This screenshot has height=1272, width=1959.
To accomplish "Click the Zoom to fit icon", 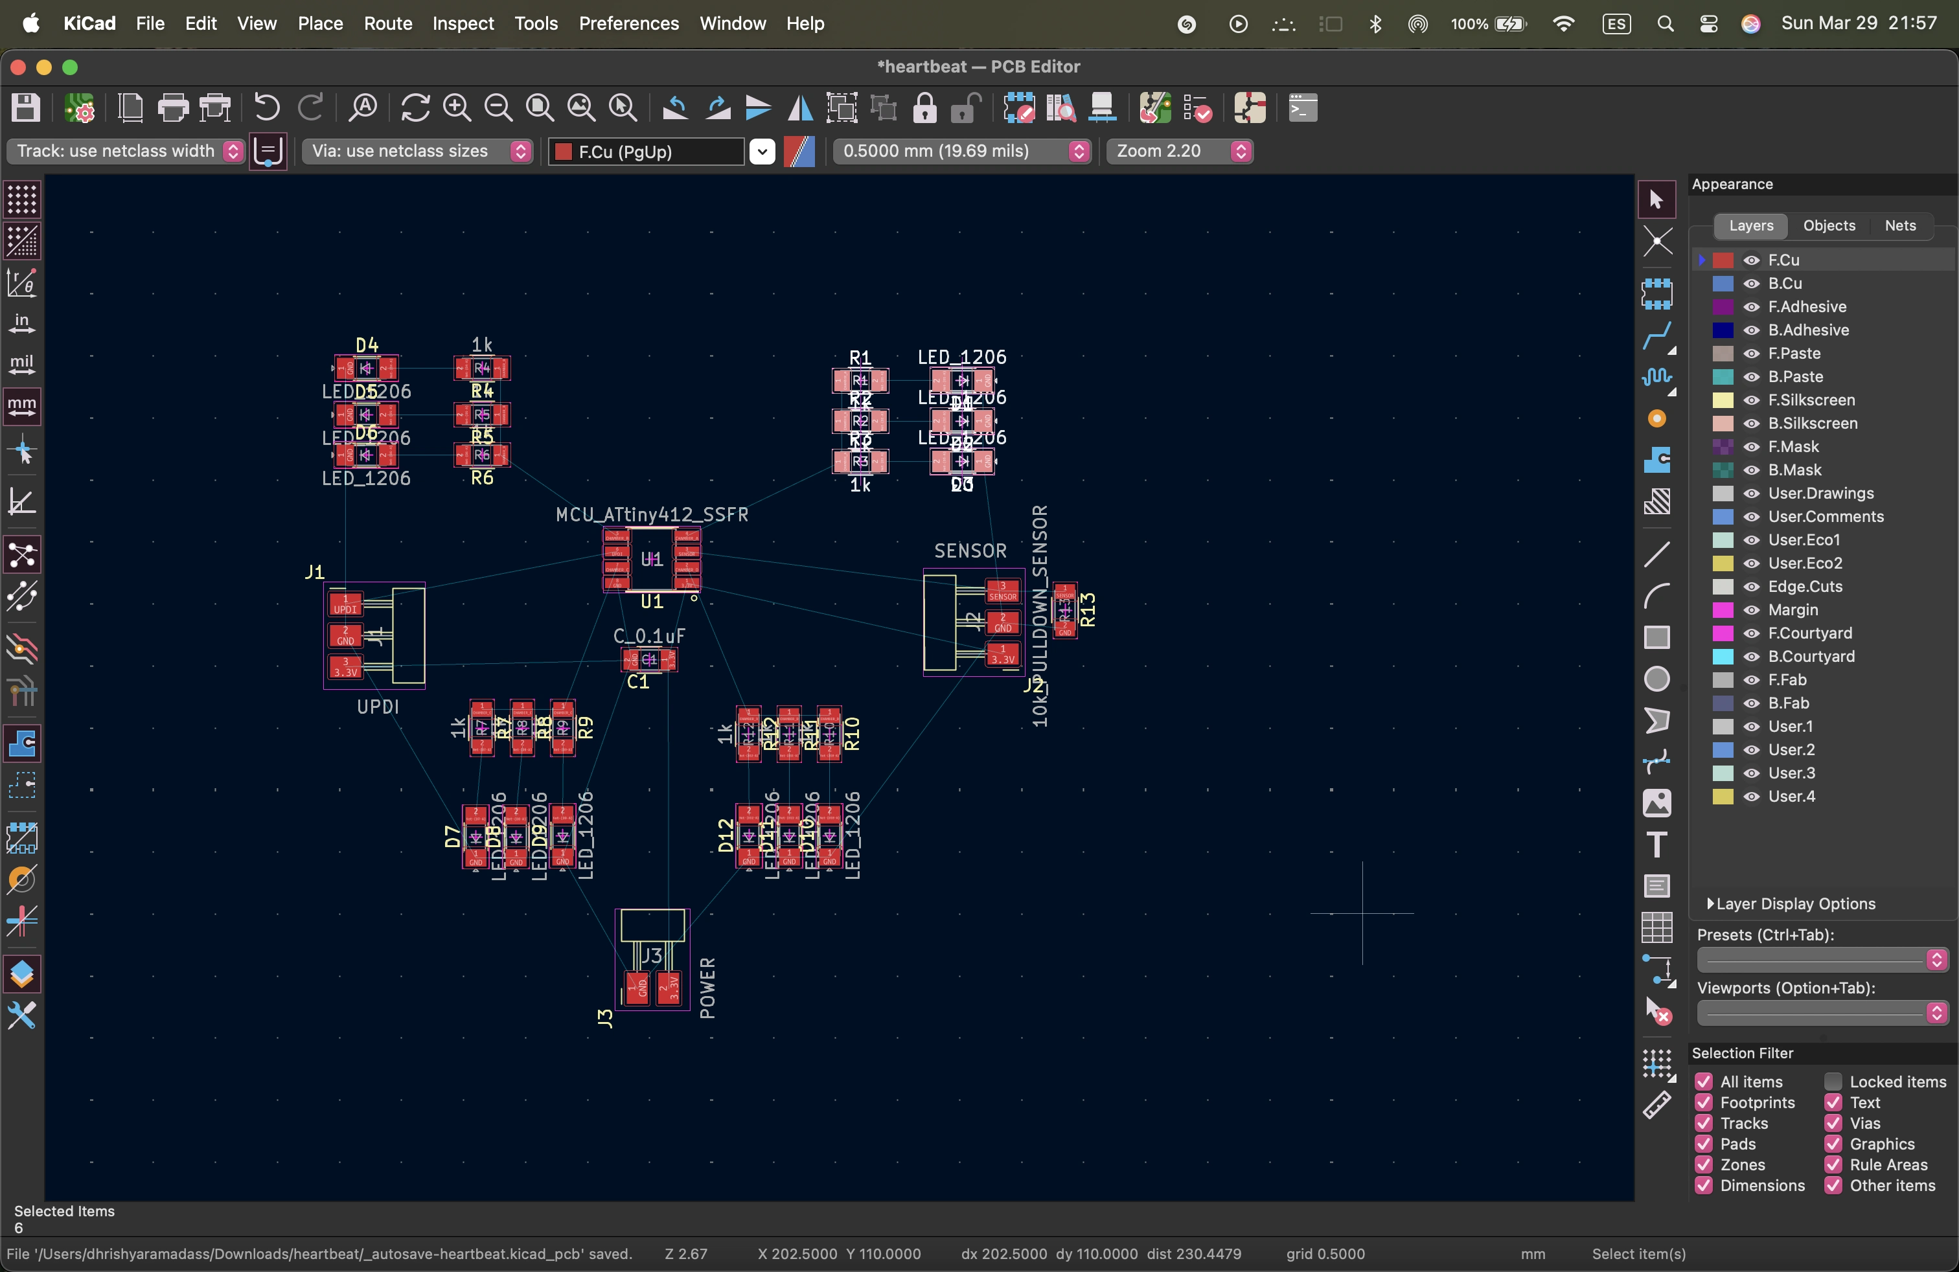I will [x=540, y=108].
